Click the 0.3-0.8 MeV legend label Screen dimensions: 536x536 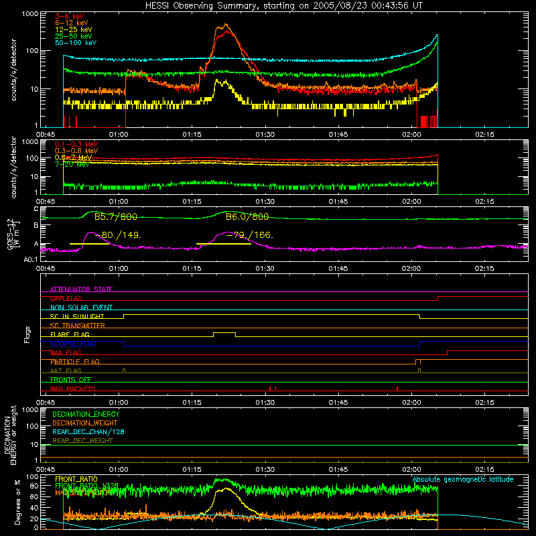76,151
